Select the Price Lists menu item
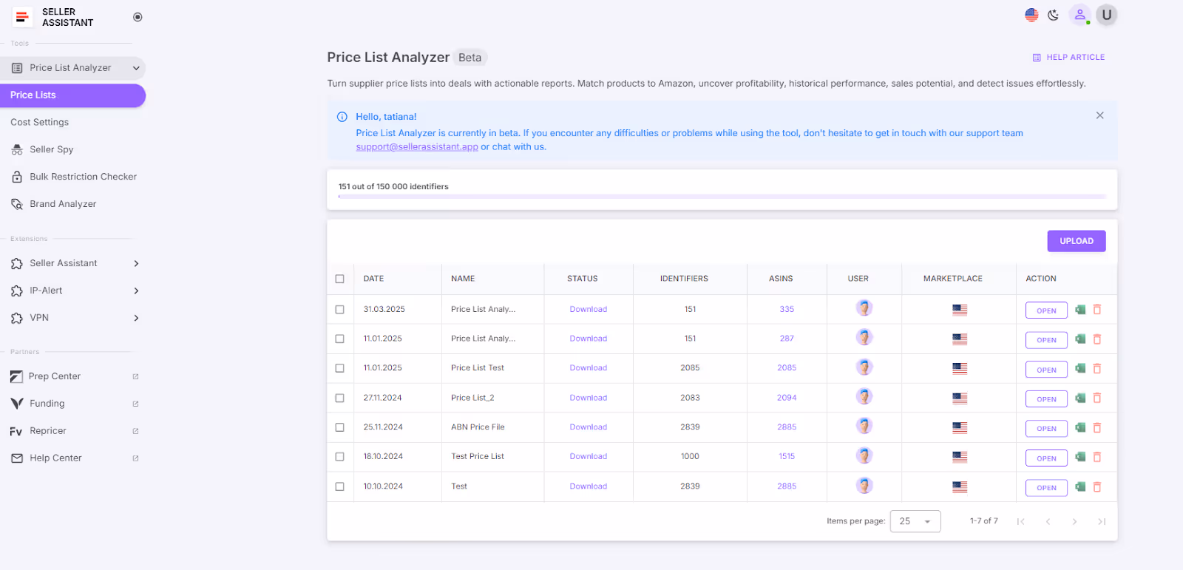1183x570 pixels. pyautogui.click(x=72, y=95)
